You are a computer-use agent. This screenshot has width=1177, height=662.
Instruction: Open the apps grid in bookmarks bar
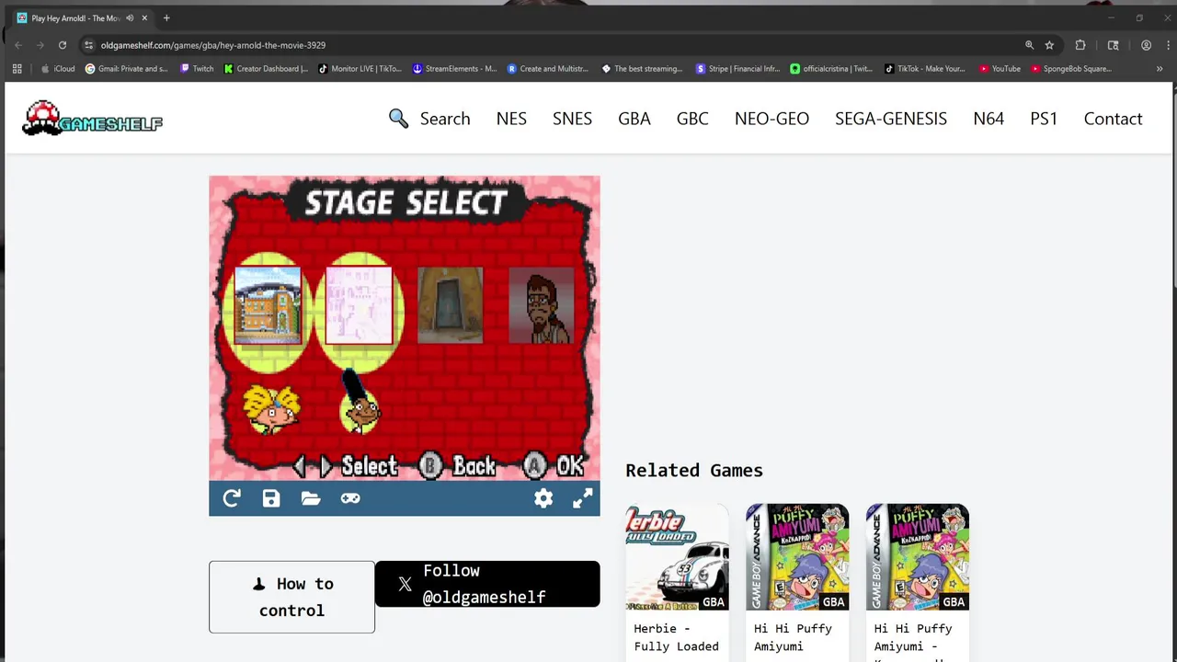point(17,69)
